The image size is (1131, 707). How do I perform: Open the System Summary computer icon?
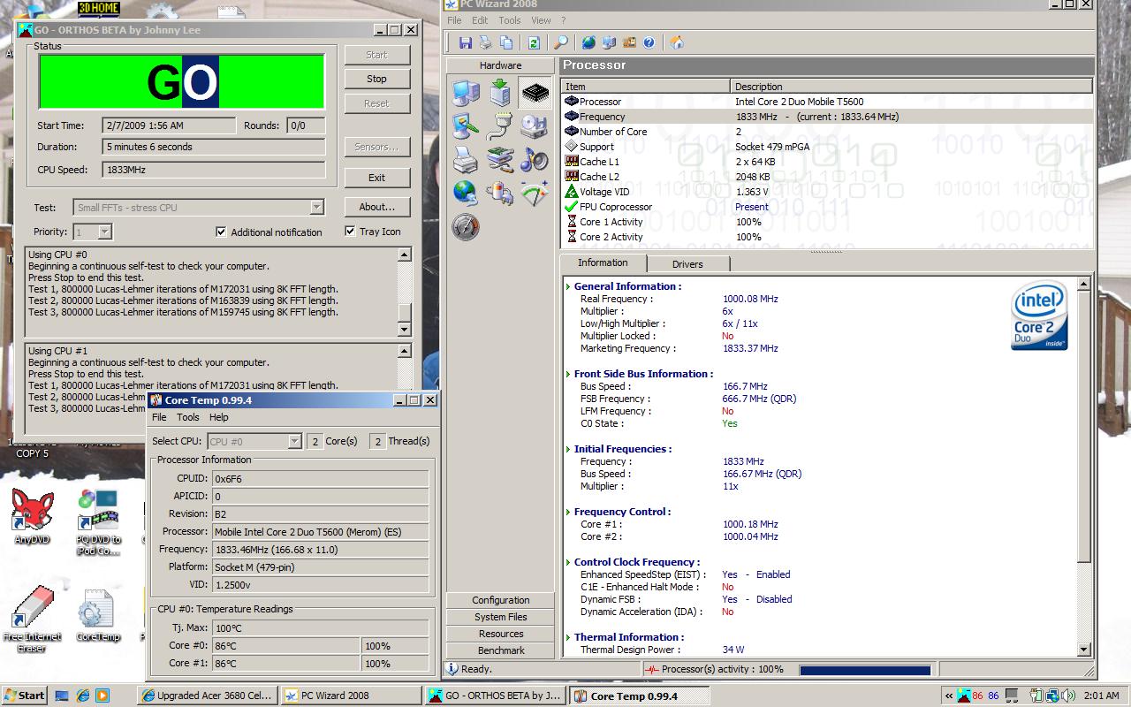(466, 93)
